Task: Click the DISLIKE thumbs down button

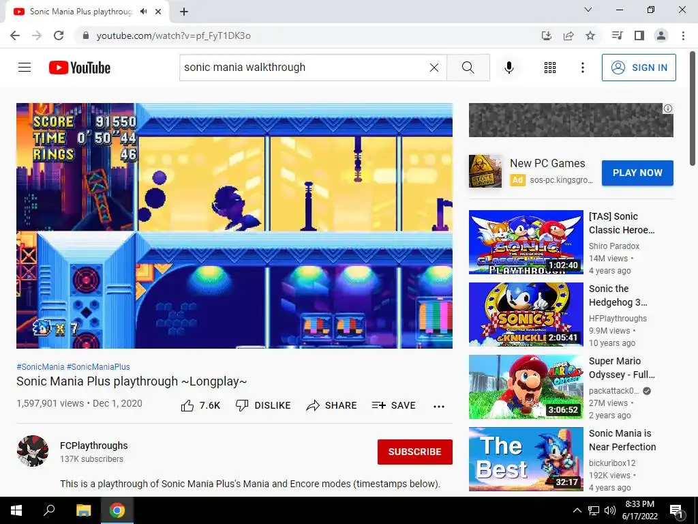Action: (263, 405)
